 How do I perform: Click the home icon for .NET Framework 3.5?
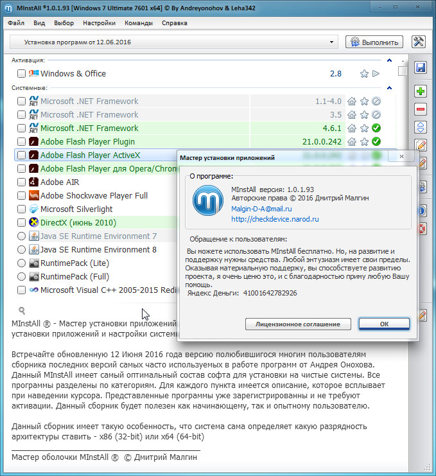(x=352, y=114)
